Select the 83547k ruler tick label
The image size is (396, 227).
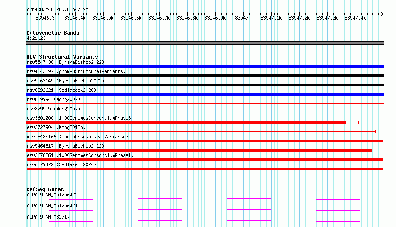[243, 18]
